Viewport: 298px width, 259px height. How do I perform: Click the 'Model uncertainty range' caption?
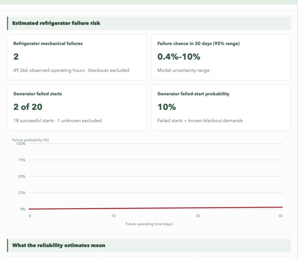(183, 70)
